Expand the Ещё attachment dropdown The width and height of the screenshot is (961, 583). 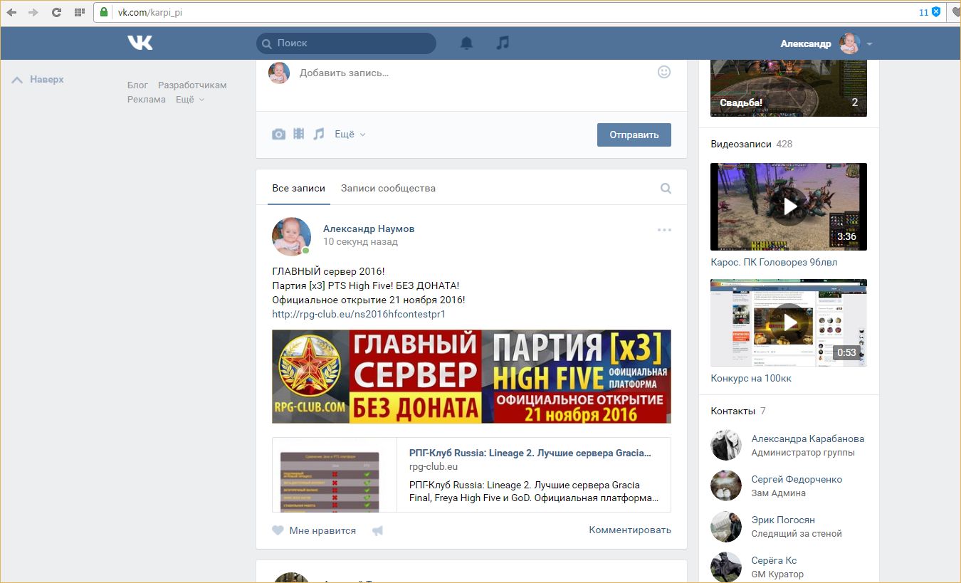tap(350, 135)
